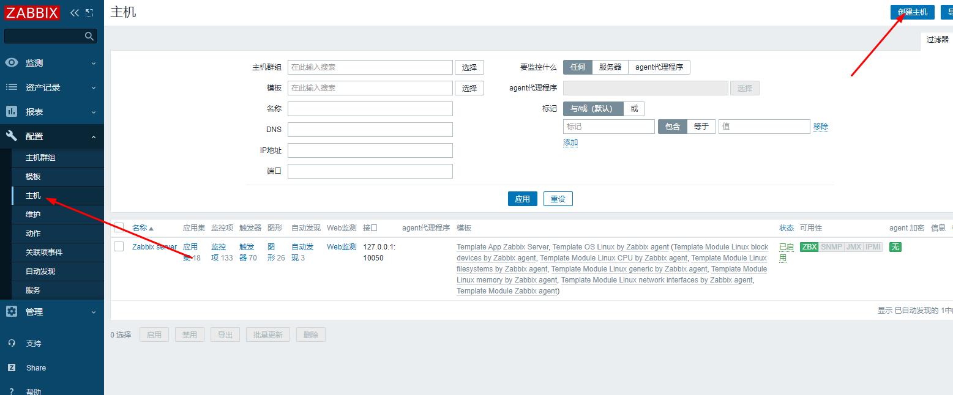Check the Zabbix server row checkbox
Image resolution: width=953 pixels, height=395 pixels.
pyautogui.click(x=119, y=246)
